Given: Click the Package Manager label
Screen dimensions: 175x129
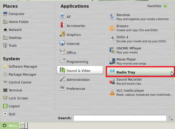Looking at the screenshot, I should [22, 75].
